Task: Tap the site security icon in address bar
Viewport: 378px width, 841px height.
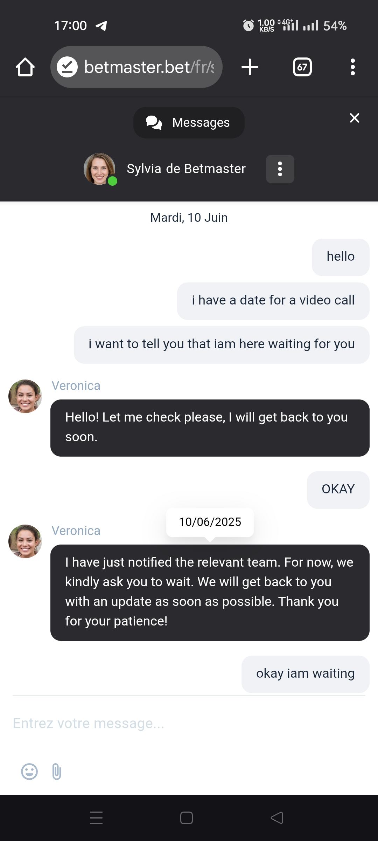Action: click(67, 67)
